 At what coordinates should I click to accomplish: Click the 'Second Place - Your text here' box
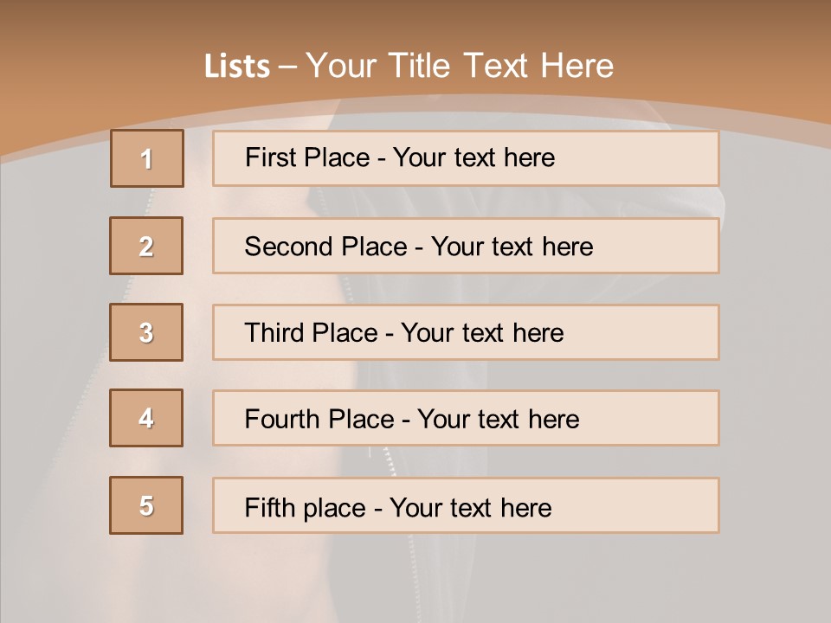coord(466,246)
